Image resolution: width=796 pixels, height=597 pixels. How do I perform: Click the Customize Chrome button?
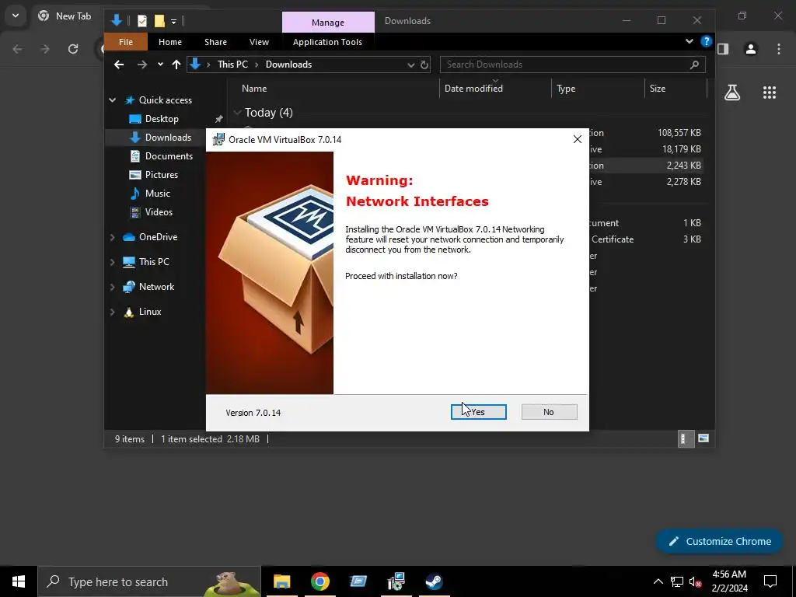point(720,541)
